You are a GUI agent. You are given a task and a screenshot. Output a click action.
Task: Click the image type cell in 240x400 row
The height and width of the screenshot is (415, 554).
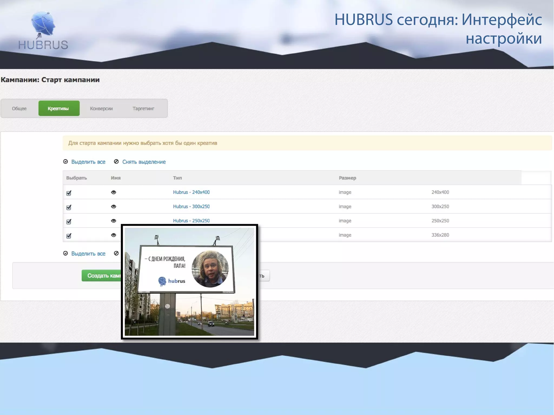345,192
